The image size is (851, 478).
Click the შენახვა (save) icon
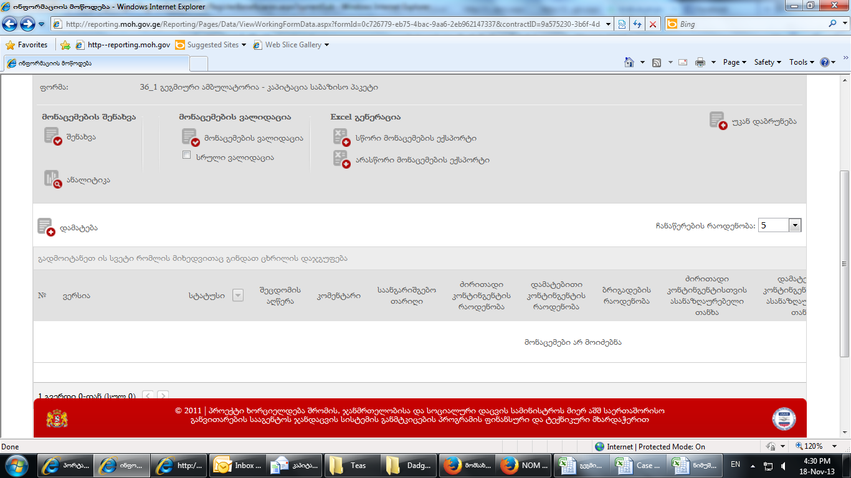click(x=52, y=136)
